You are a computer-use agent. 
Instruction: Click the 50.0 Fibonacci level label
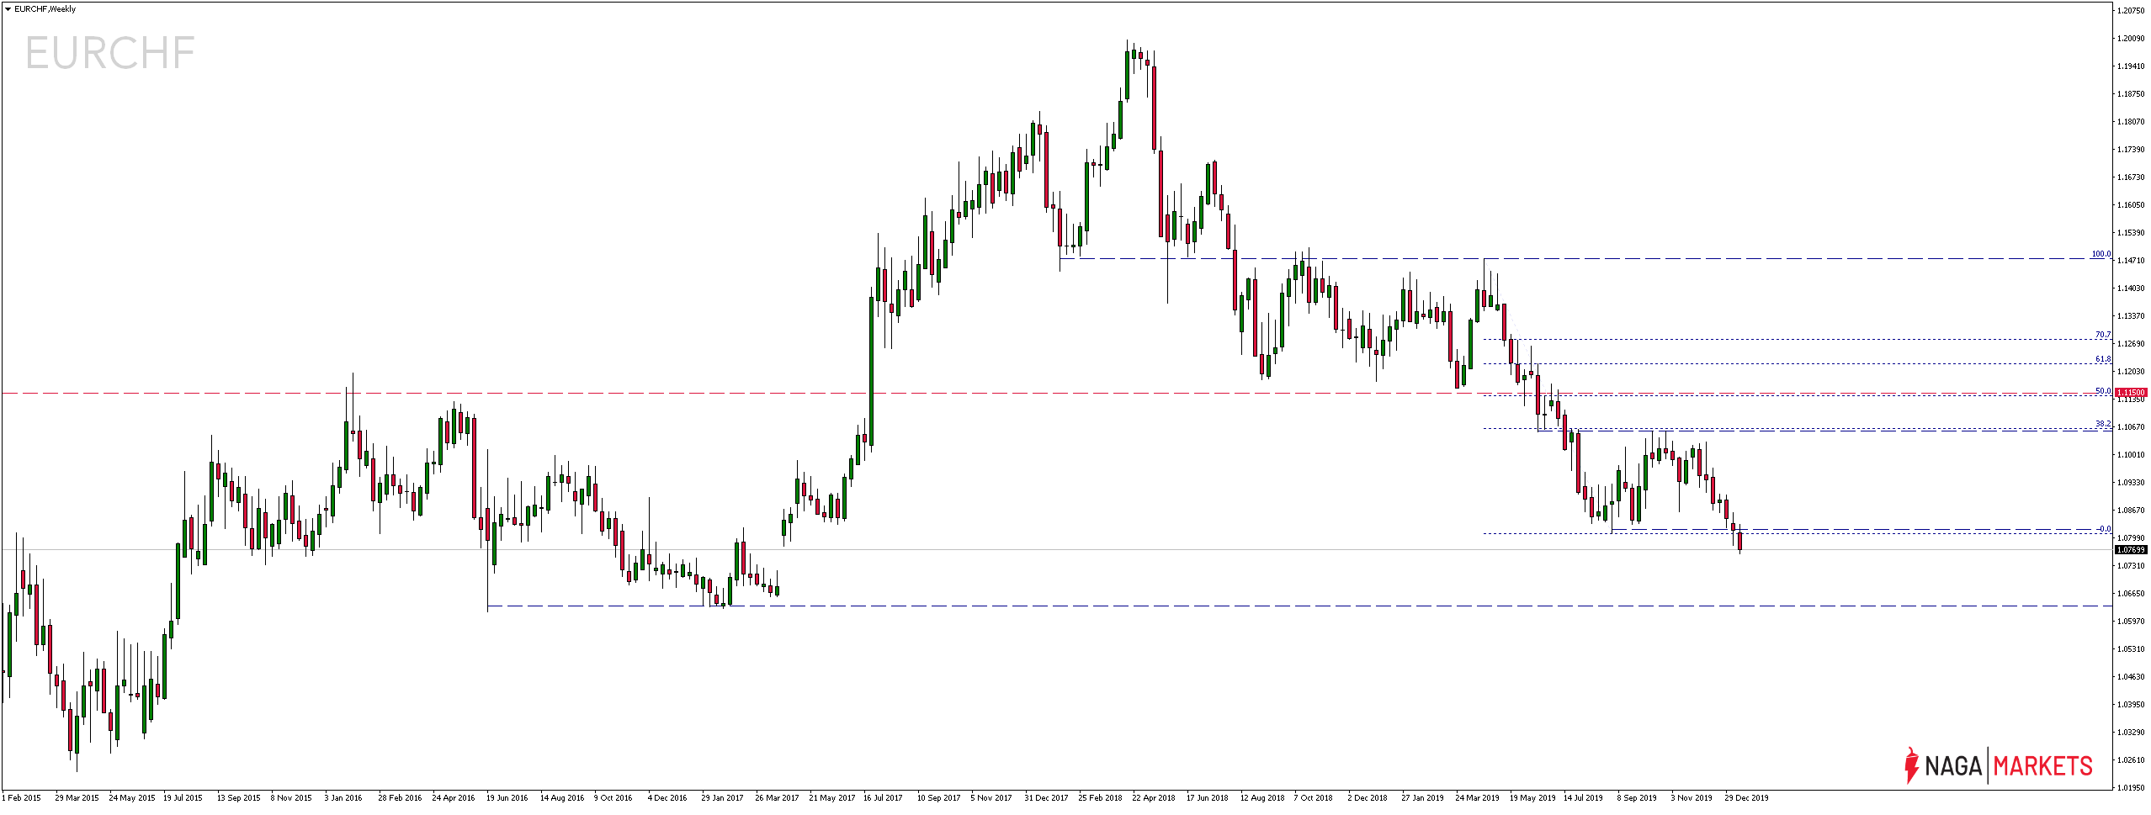pos(2102,391)
